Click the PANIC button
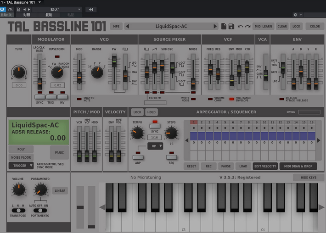 point(59,152)
